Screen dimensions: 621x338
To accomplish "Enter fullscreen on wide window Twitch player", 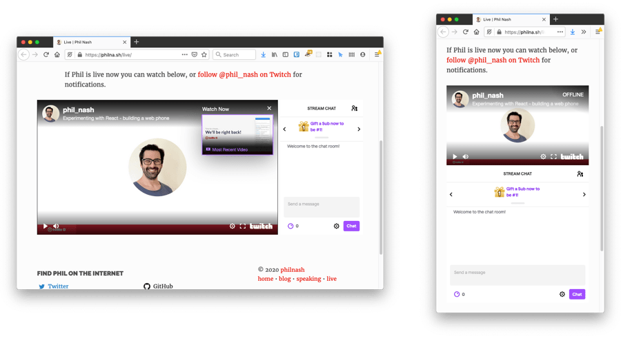I will pos(243,226).
